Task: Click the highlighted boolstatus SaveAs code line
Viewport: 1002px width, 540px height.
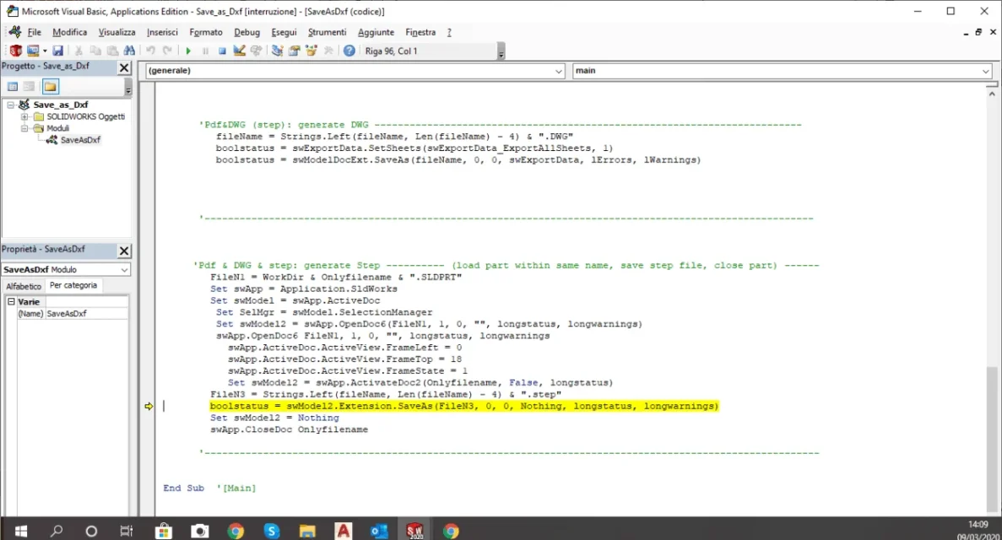Action: pyautogui.click(x=464, y=406)
